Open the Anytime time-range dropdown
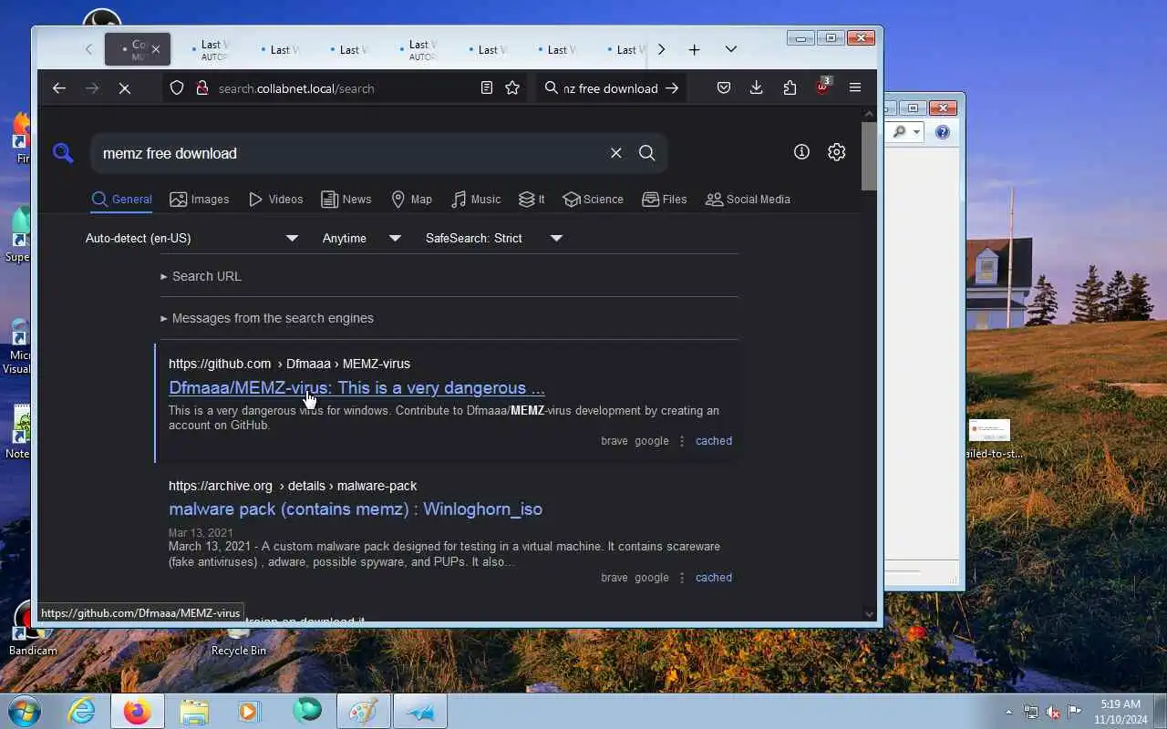Viewport: 1167px width, 729px height. [362, 239]
